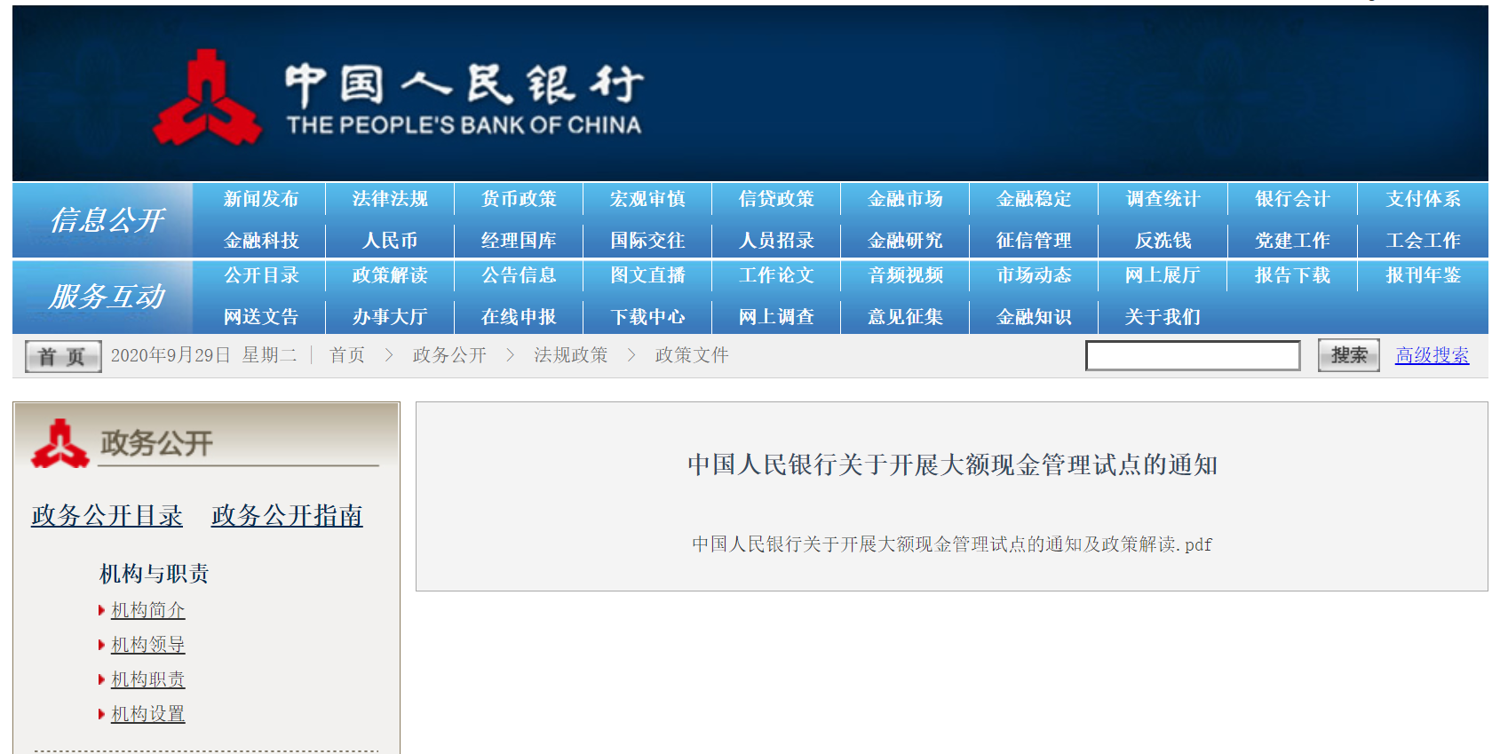Click 服务互动 section header
Screen dimensions: 1500x754
coord(107,297)
